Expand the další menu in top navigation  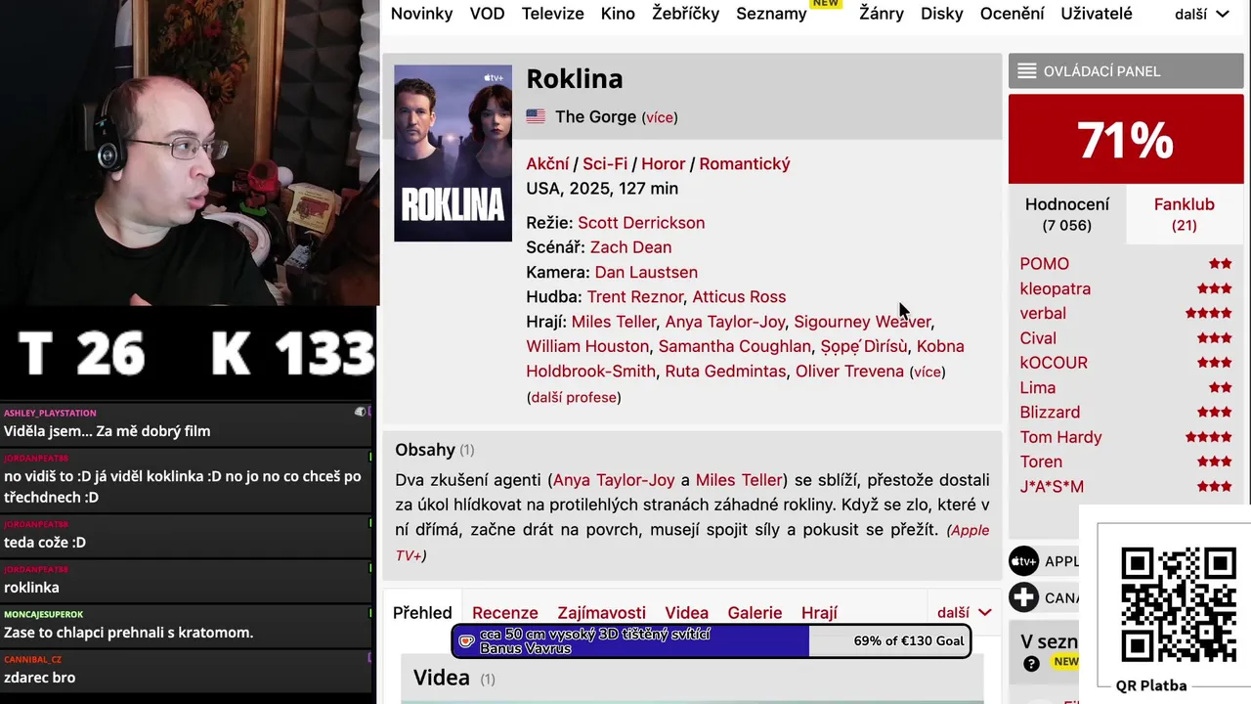coord(1202,14)
